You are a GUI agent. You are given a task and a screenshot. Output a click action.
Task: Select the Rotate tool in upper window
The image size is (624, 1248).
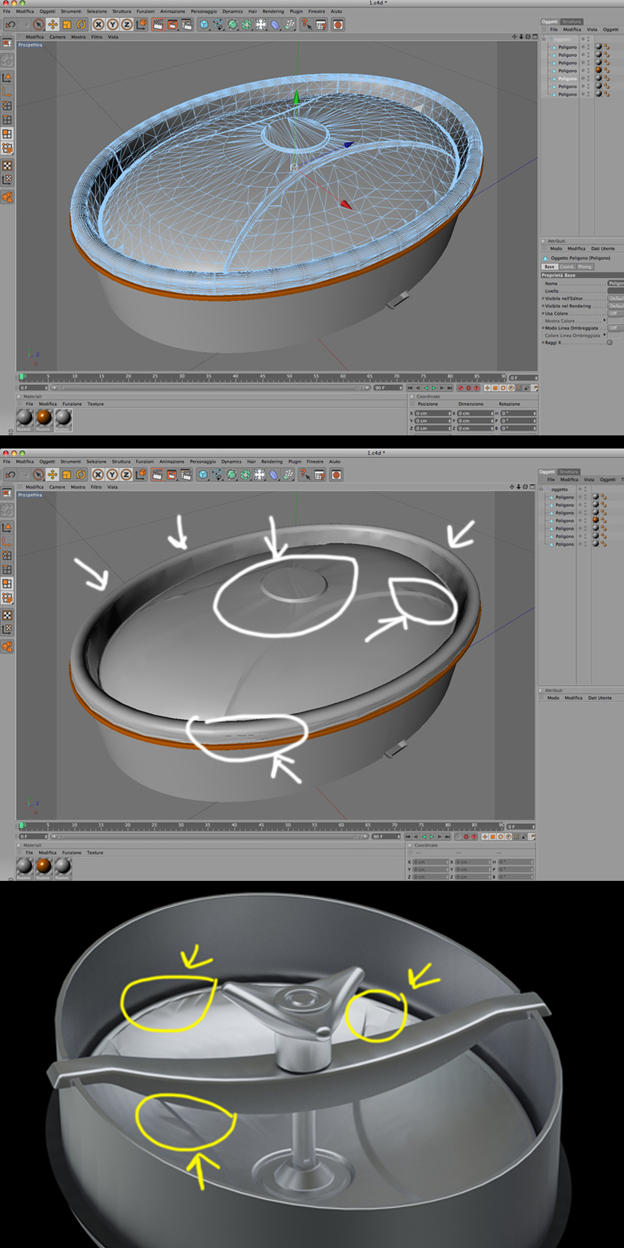(x=81, y=24)
